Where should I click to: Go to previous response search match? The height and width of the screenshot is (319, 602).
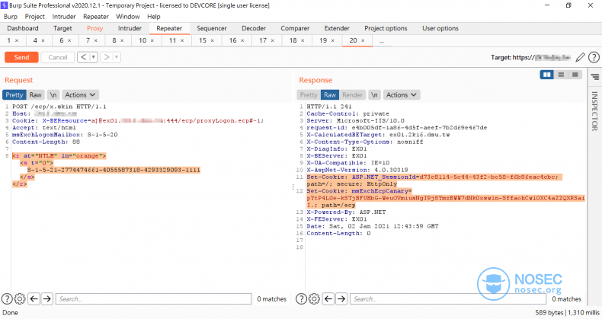point(328,298)
